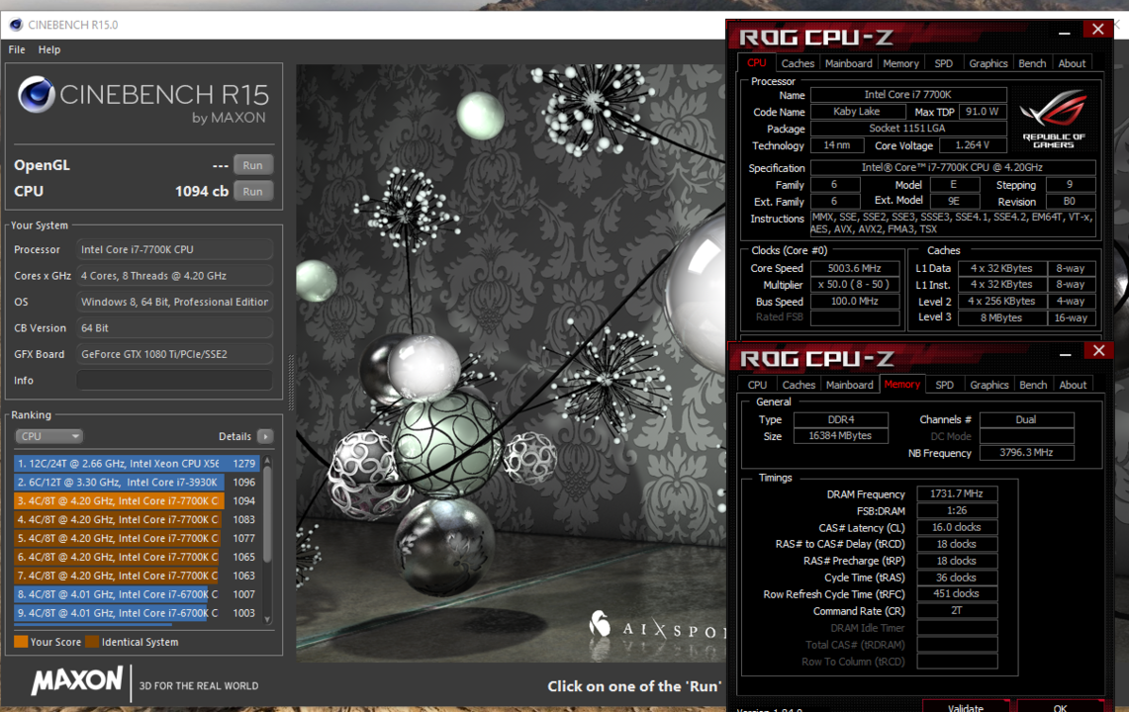Click Core Speed value 5003.6 MHz

[x=855, y=269]
